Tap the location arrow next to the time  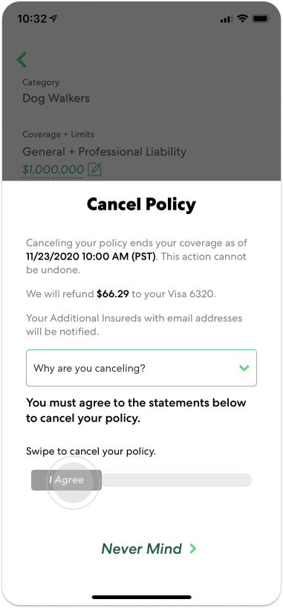(x=53, y=19)
